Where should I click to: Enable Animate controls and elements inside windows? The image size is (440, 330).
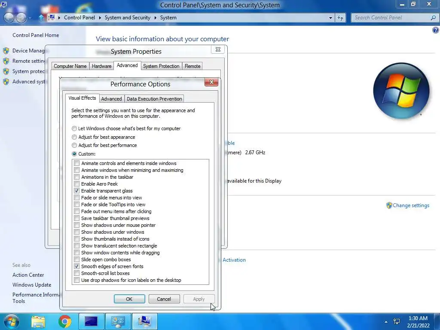(x=76, y=163)
